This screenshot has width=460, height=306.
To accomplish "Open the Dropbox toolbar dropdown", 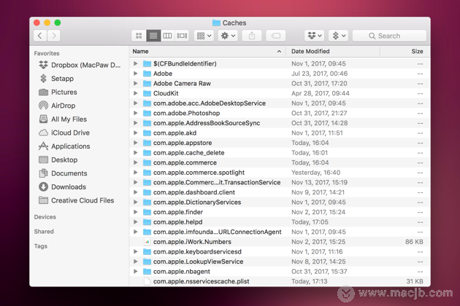I will tap(315, 36).
